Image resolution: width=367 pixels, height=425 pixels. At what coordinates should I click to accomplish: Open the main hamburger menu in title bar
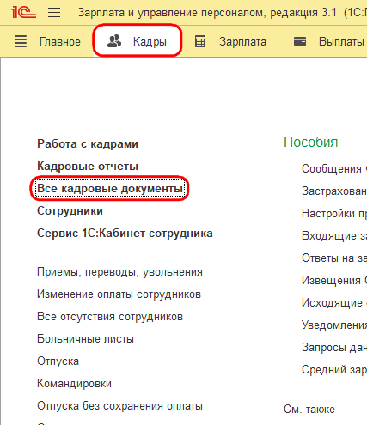coord(54,13)
